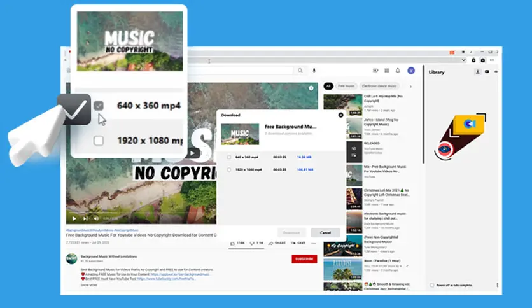Close the Download dialog with X
The height and width of the screenshot is (308, 532).
point(340,115)
